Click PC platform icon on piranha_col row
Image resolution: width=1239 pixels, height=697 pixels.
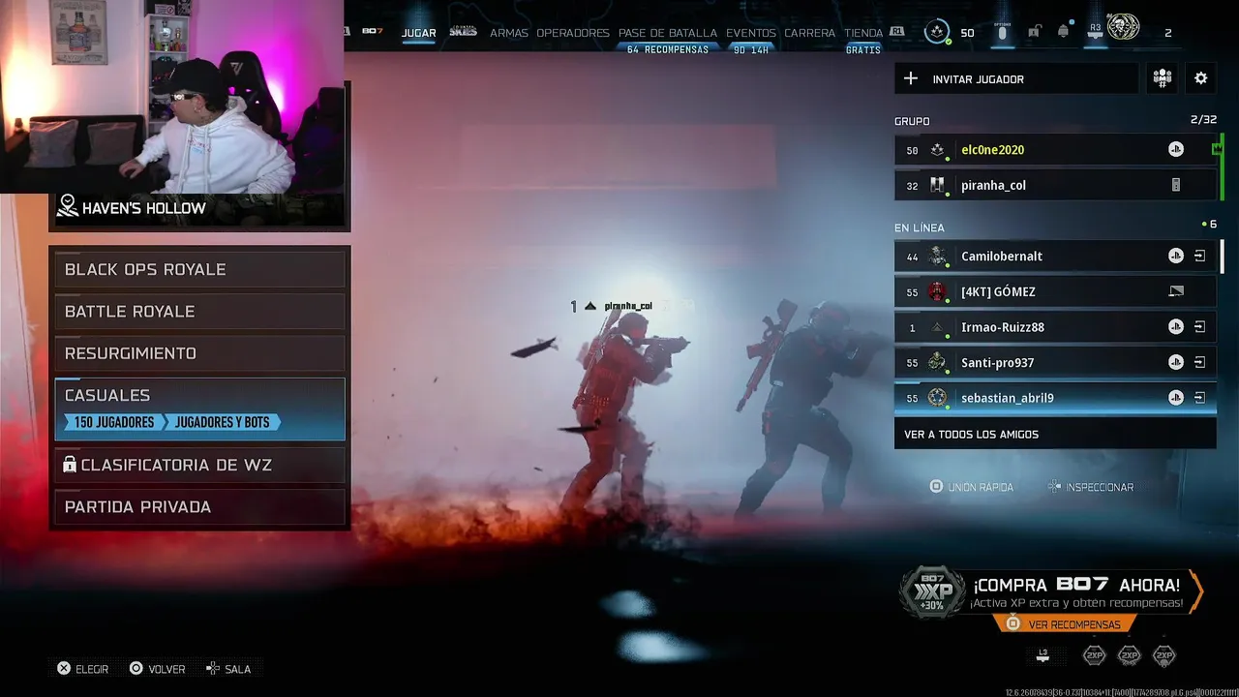1176,185
